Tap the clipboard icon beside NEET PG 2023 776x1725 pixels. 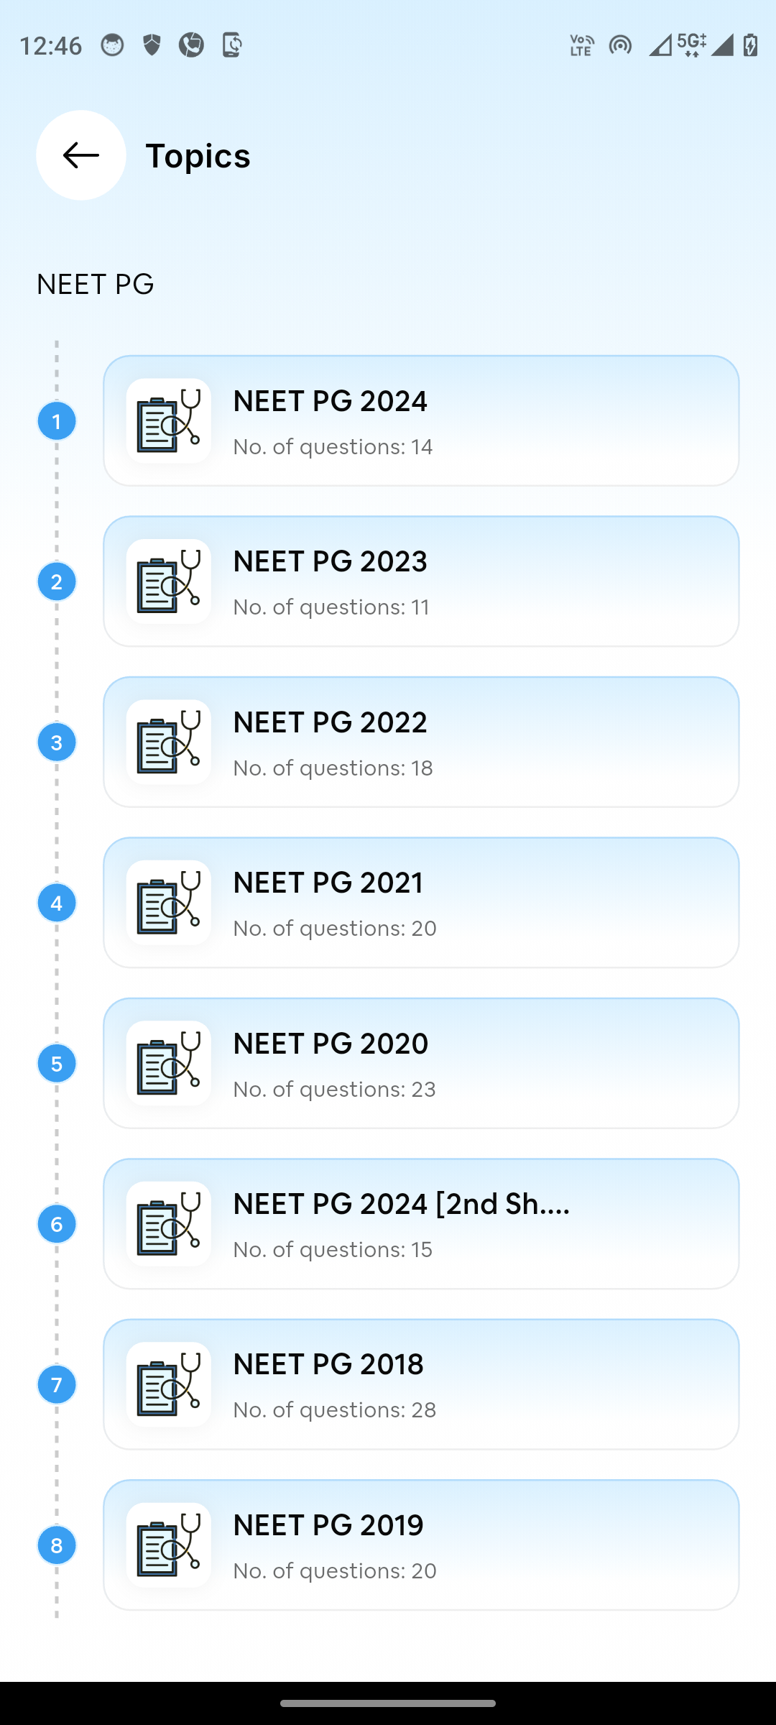(x=169, y=581)
